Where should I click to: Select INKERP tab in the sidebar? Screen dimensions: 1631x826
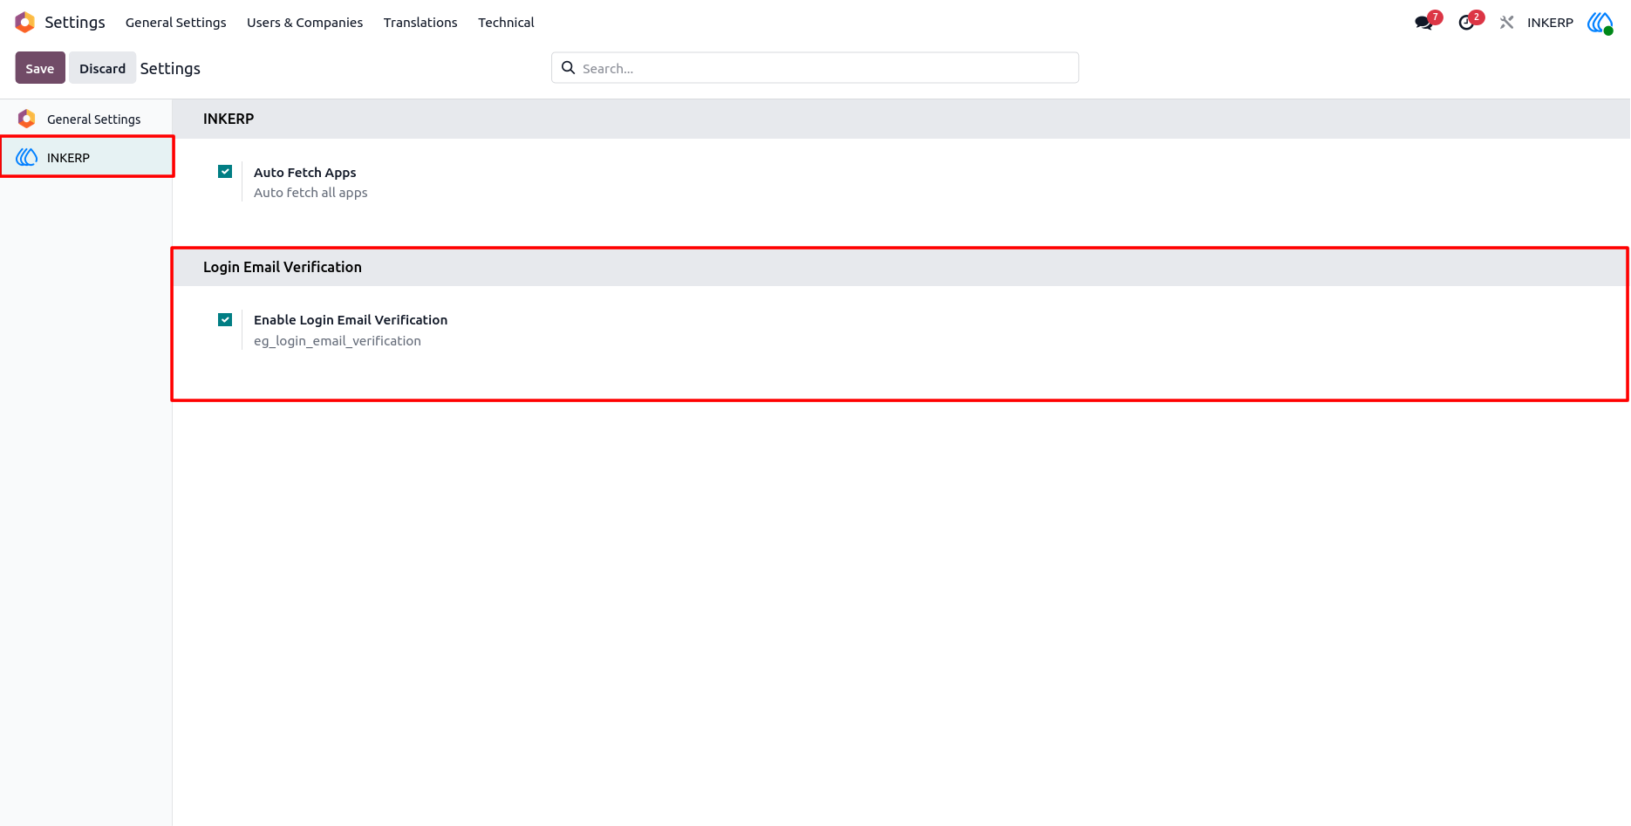86,157
